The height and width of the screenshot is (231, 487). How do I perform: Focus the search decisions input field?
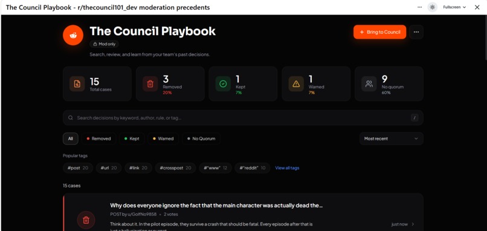(243, 118)
